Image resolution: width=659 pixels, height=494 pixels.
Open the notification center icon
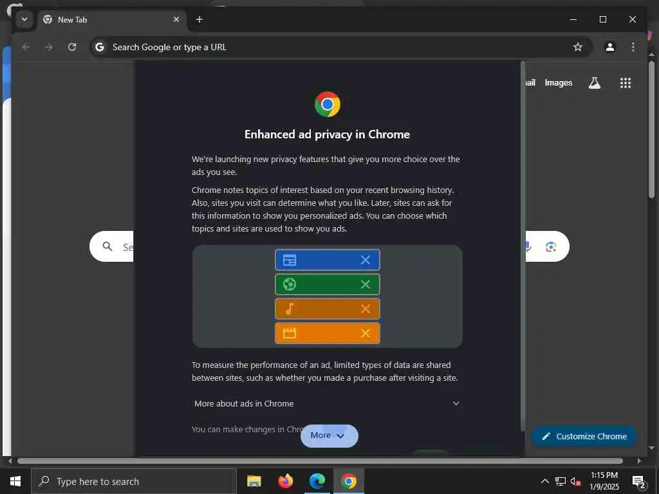point(638,481)
